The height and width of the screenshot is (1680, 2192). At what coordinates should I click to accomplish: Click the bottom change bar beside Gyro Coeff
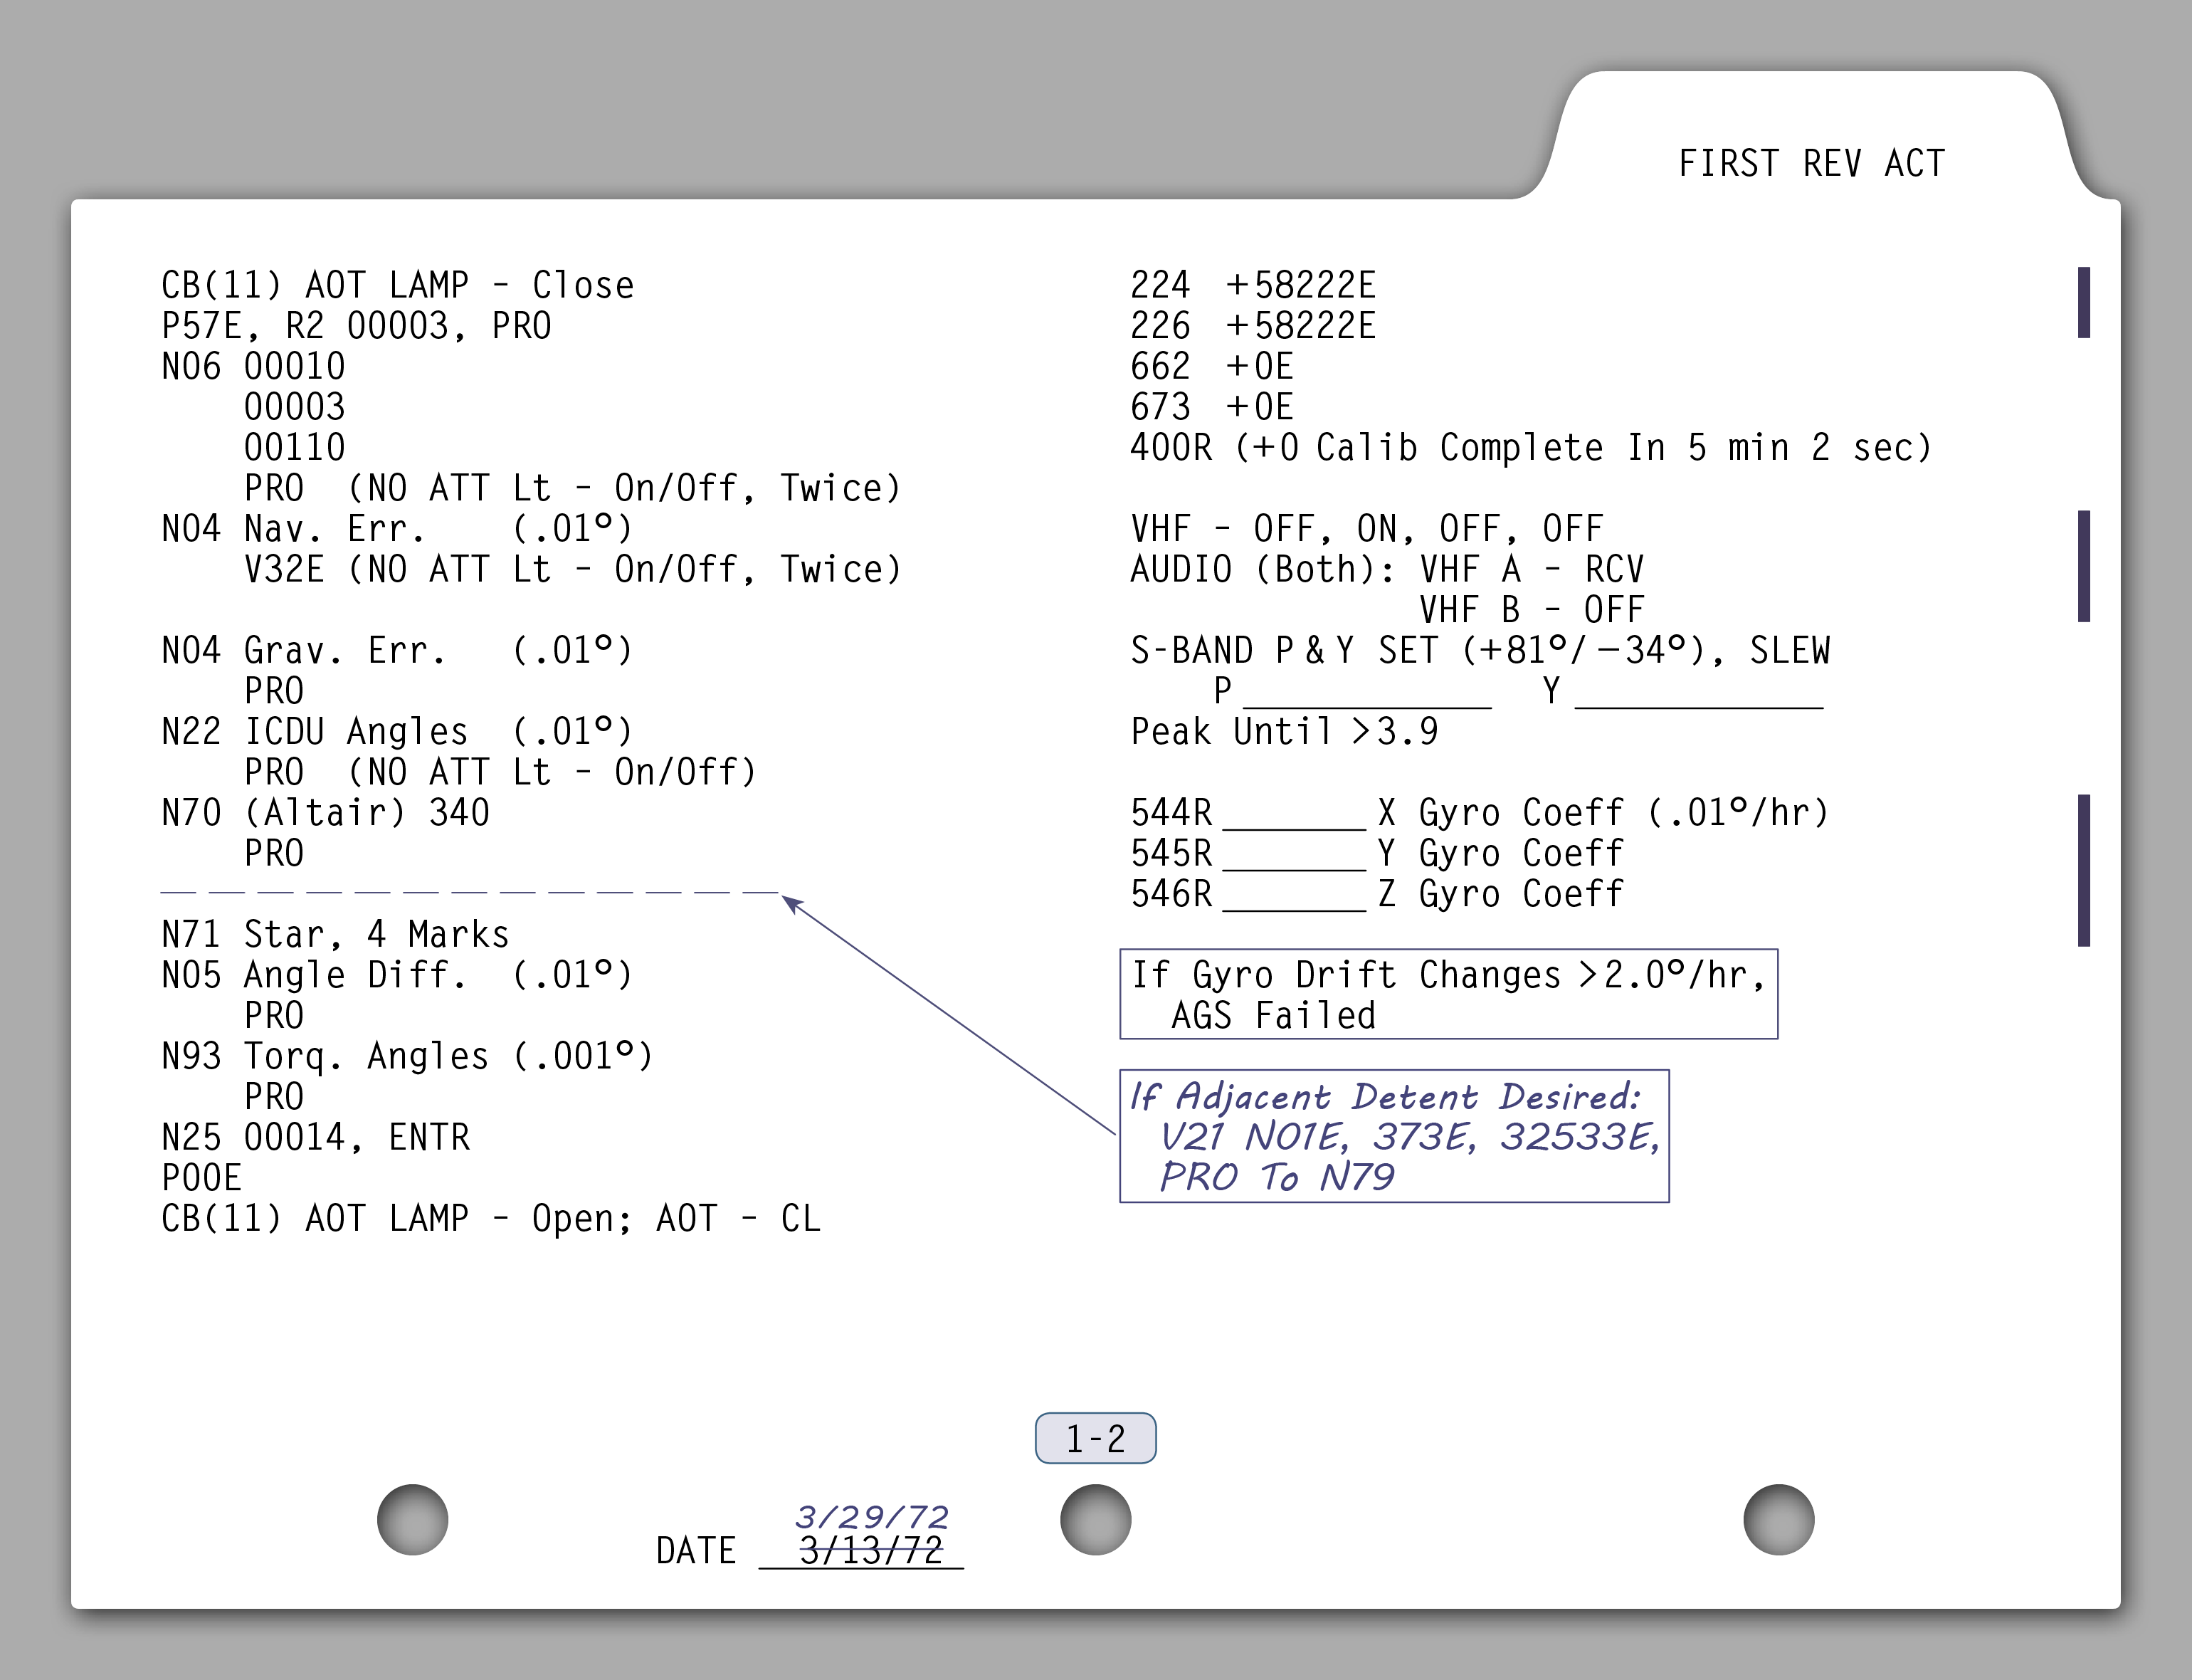pos(2083,870)
